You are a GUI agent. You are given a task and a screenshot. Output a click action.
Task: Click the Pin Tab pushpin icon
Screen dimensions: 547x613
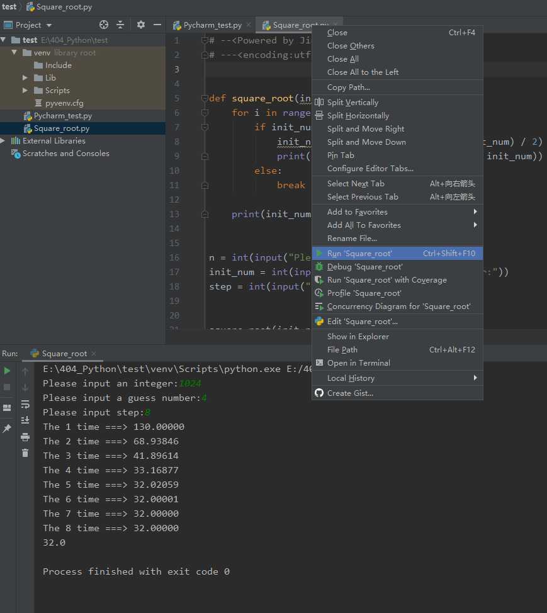pyautogui.click(x=7, y=429)
